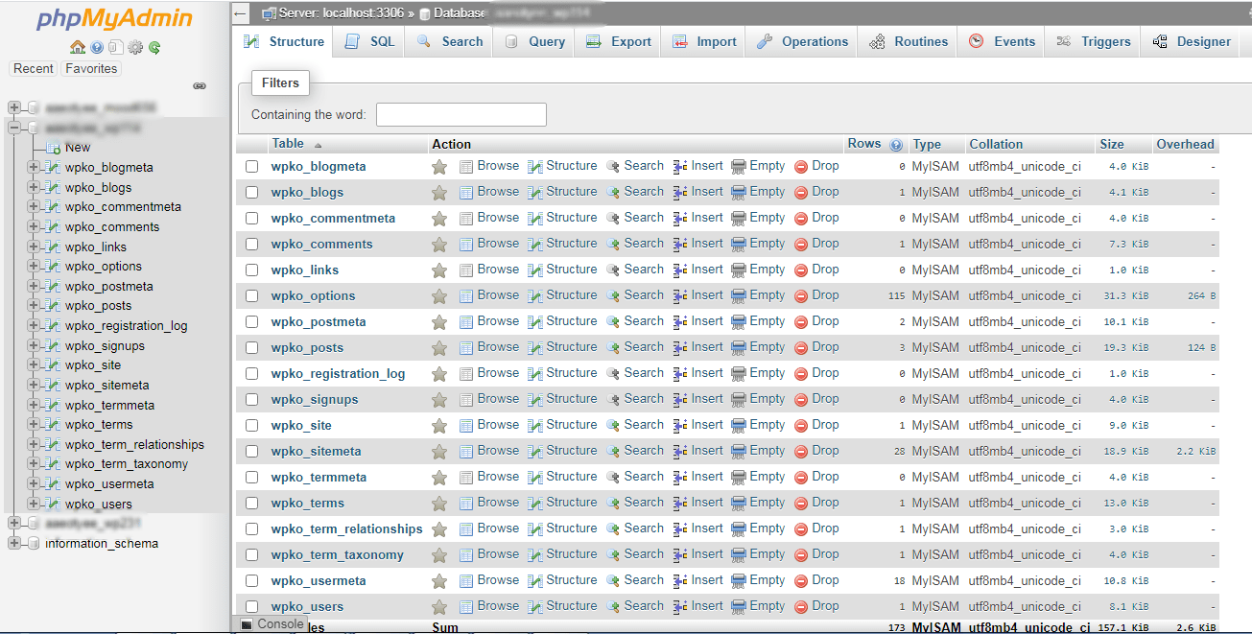Check the wpko_options row checkbox
This screenshot has width=1252, height=634.
tap(251, 295)
